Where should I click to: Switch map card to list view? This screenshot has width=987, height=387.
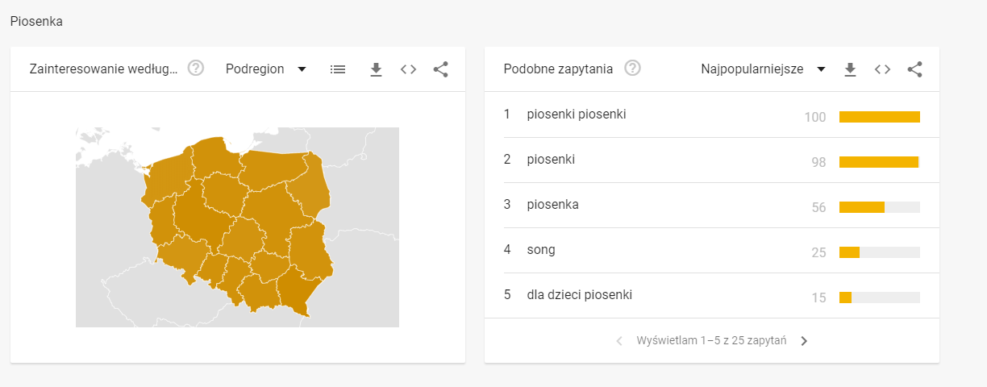click(x=338, y=69)
